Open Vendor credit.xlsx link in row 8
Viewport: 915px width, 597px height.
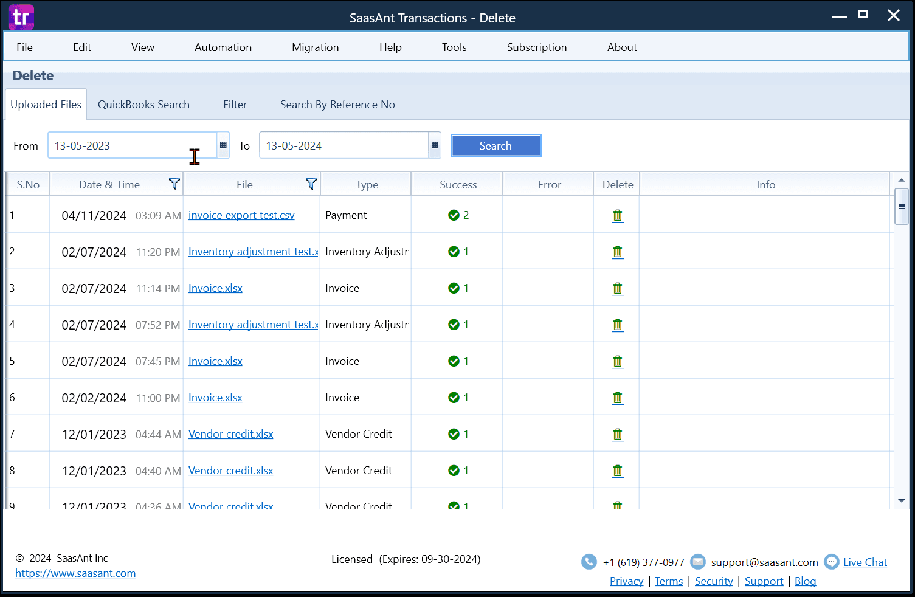(x=231, y=471)
